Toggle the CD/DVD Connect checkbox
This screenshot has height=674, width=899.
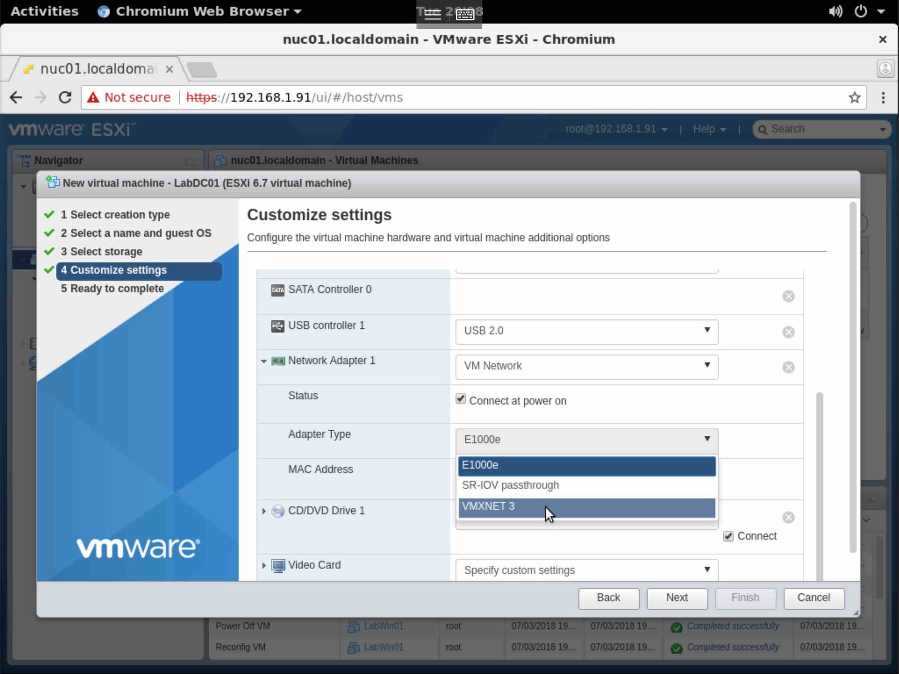(x=728, y=536)
